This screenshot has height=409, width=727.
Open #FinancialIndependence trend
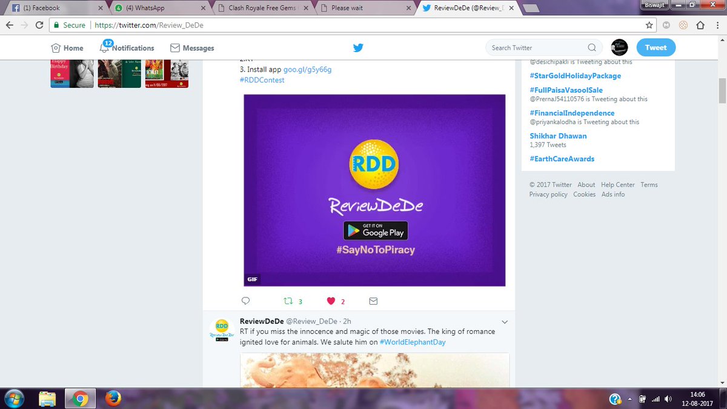pos(572,113)
